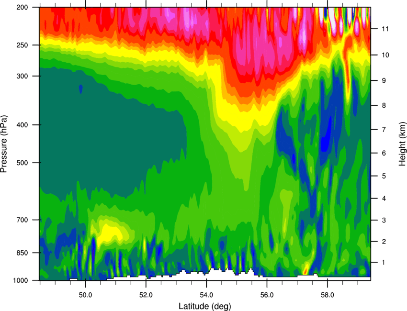Click the 58.0 latitude tick label

coord(328,295)
